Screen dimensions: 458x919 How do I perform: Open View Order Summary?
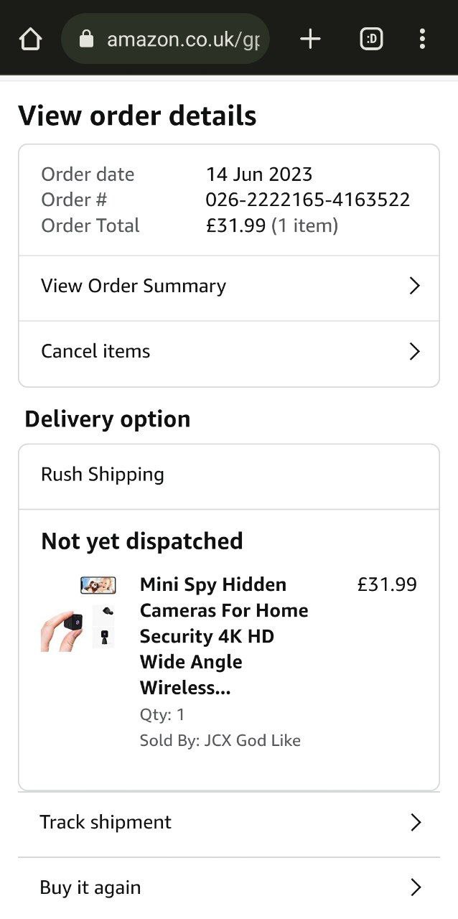pyautogui.click(x=134, y=286)
